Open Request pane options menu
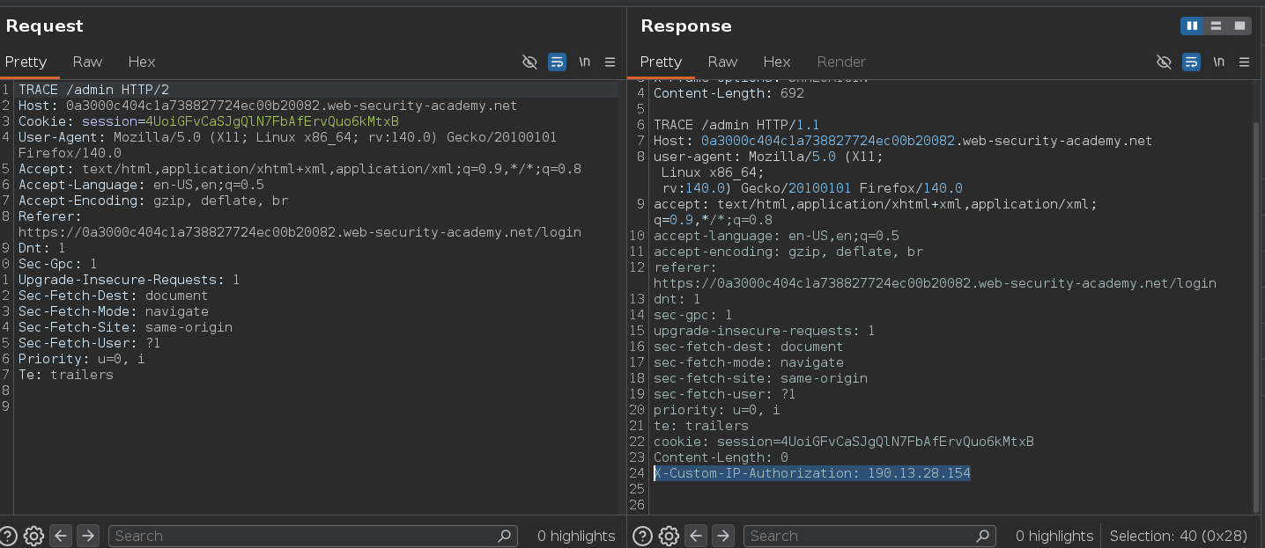This screenshot has width=1265, height=548. [x=610, y=62]
